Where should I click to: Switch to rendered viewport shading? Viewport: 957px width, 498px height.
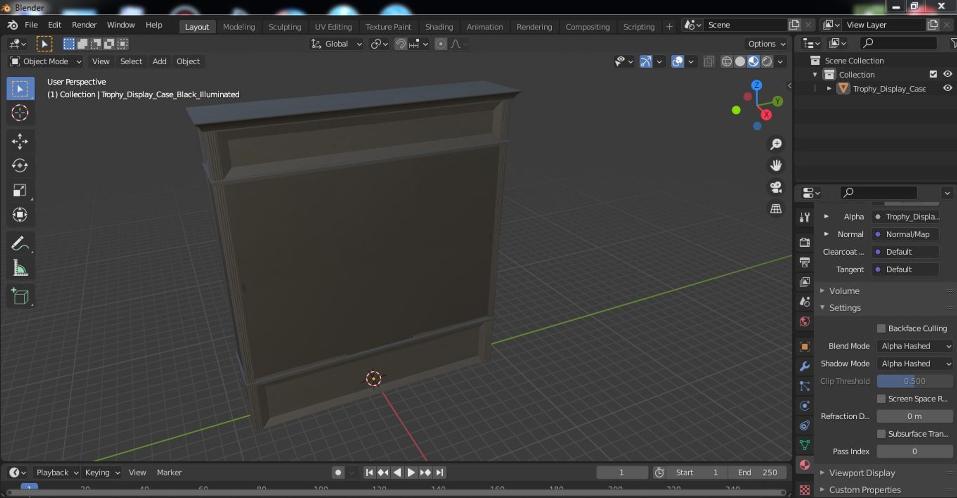point(767,61)
